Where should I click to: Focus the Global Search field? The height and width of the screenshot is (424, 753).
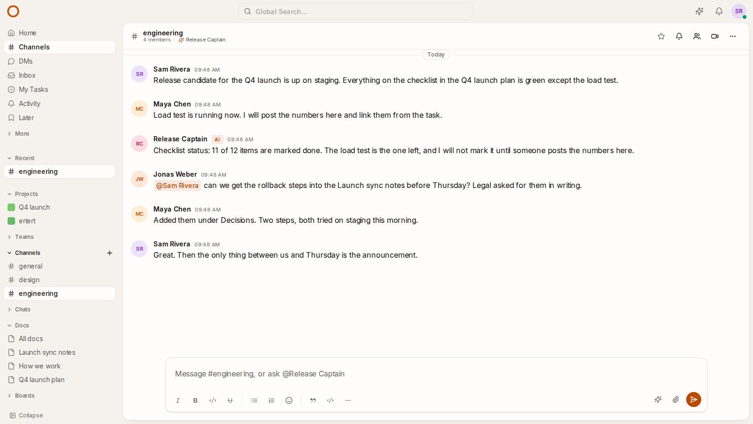[356, 11]
